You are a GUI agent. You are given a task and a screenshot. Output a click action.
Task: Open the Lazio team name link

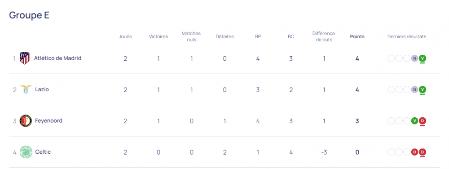click(x=42, y=89)
